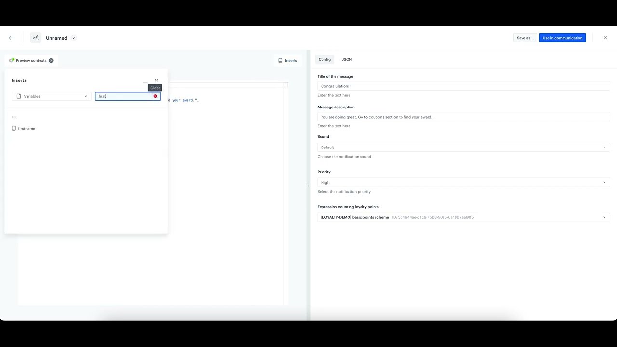Viewport: 617px width, 347px height.
Task: Close the Inserts panel
Action: (156, 80)
